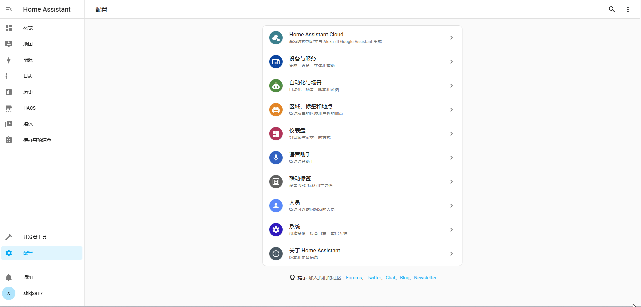Expand 区域、标签和地点 row chevron

451,110
